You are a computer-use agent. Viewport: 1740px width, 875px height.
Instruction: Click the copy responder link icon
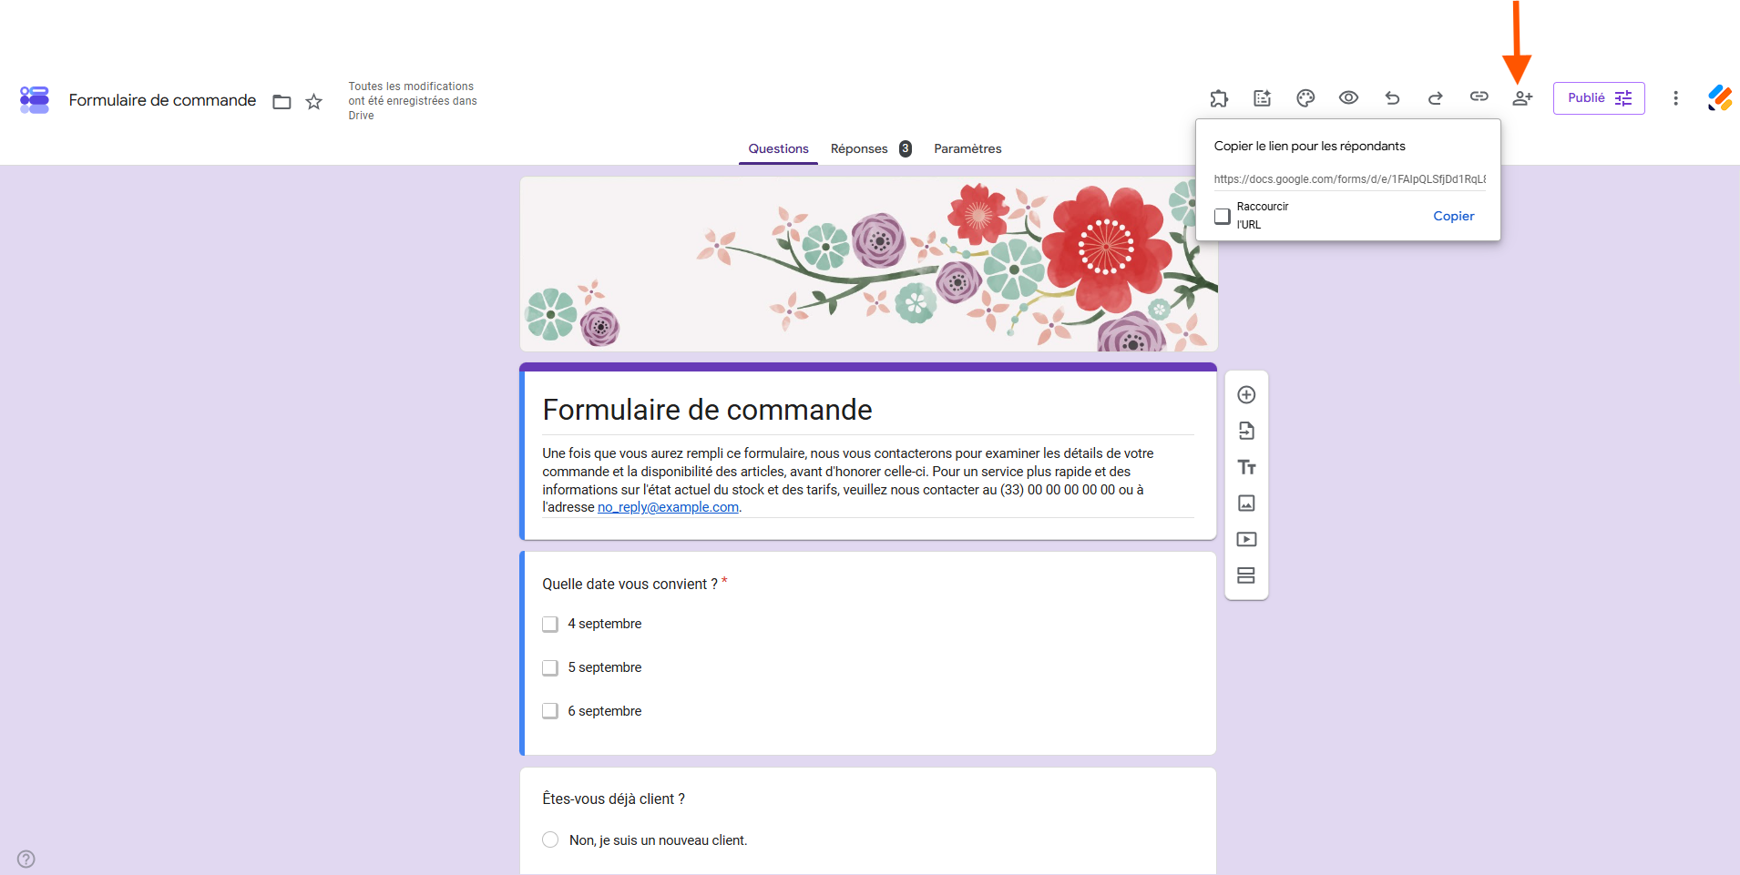click(1479, 97)
